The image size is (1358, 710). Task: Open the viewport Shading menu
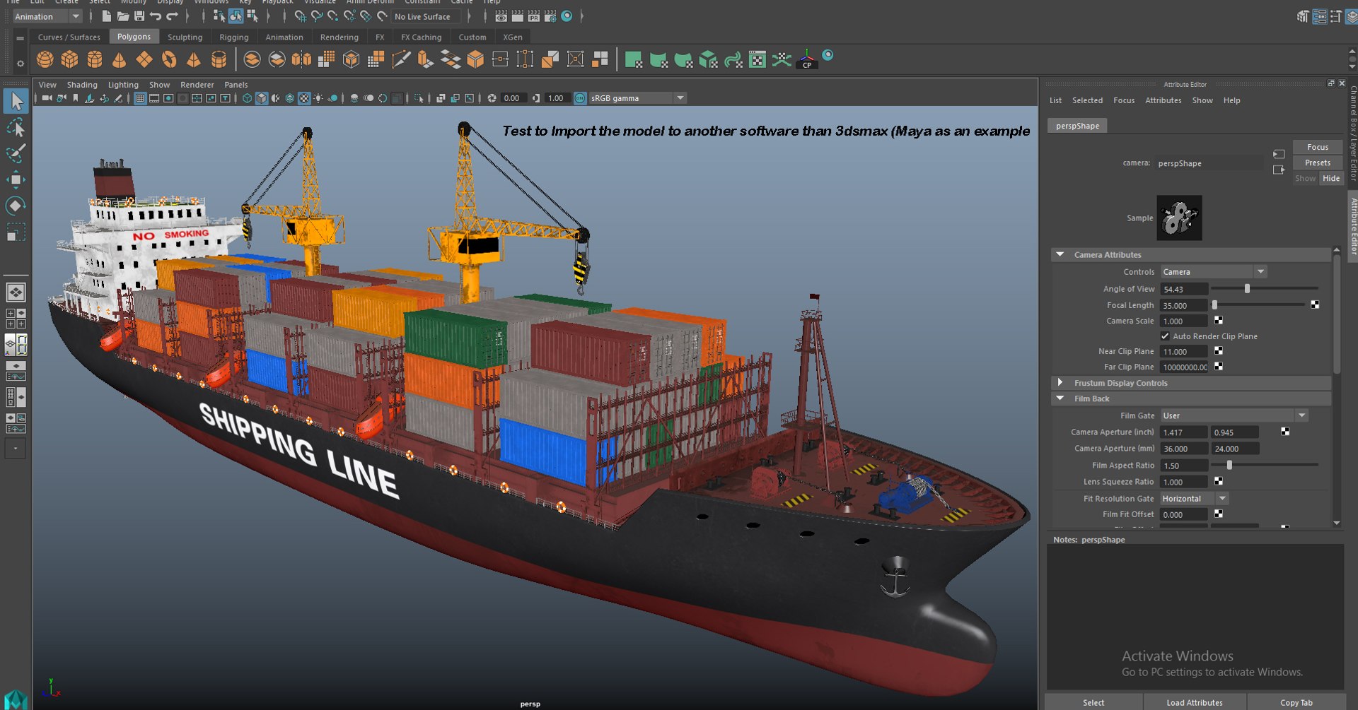tap(82, 85)
